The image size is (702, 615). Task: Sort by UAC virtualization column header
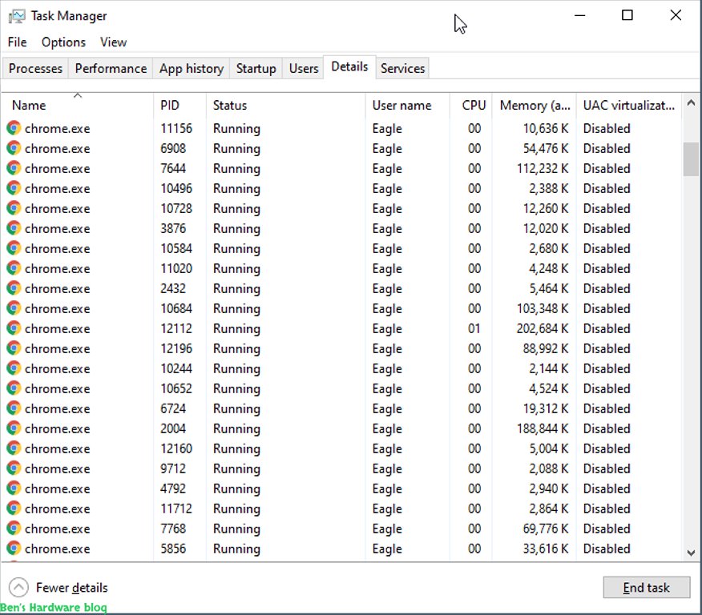point(629,105)
